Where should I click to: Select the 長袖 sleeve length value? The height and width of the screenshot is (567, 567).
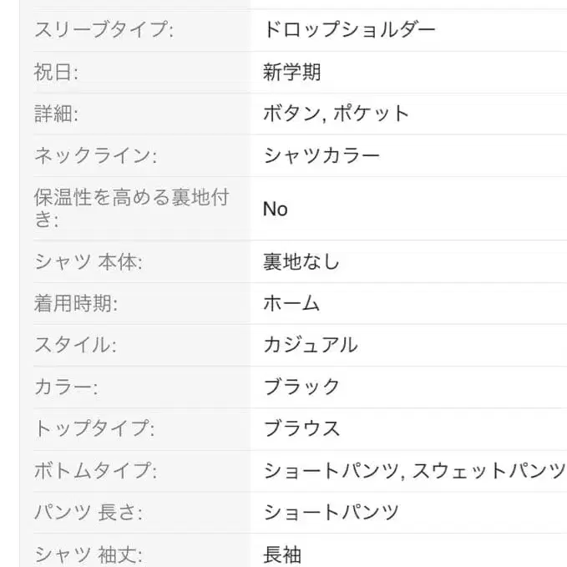pyautogui.click(x=282, y=554)
